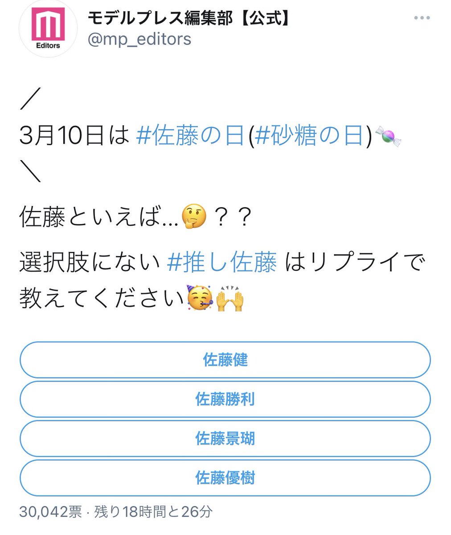The image size is (451, 535).
Task: Click the 30,042票 vote count
Action: point(50,512)
